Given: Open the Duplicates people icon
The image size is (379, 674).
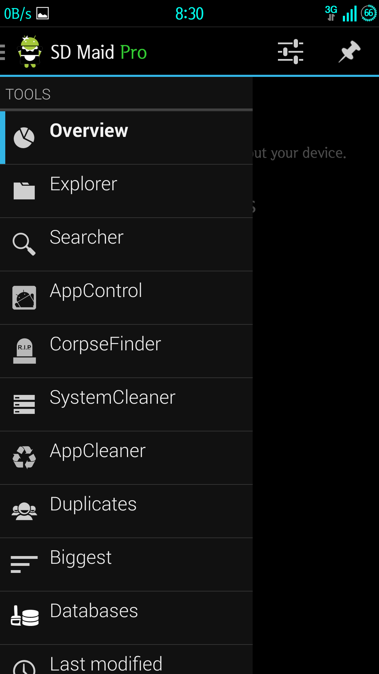Looking at the screenshot, I should (24, 511).
